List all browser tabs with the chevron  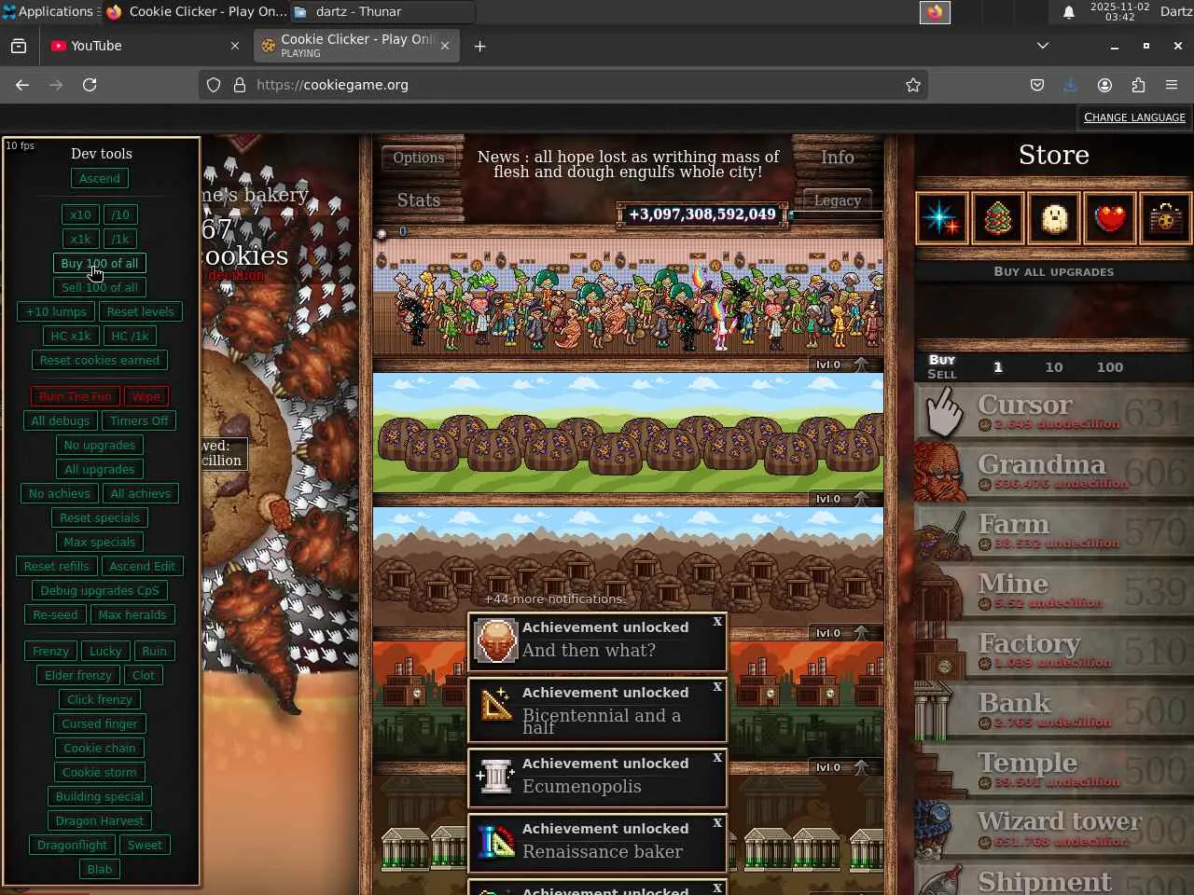coord(1043,46)
